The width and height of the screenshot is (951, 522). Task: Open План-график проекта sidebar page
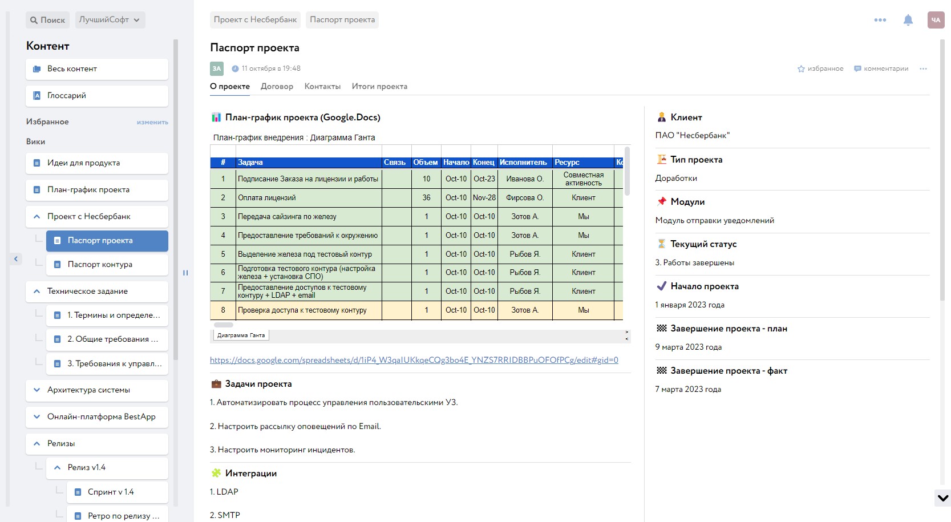tap(97, 190)
